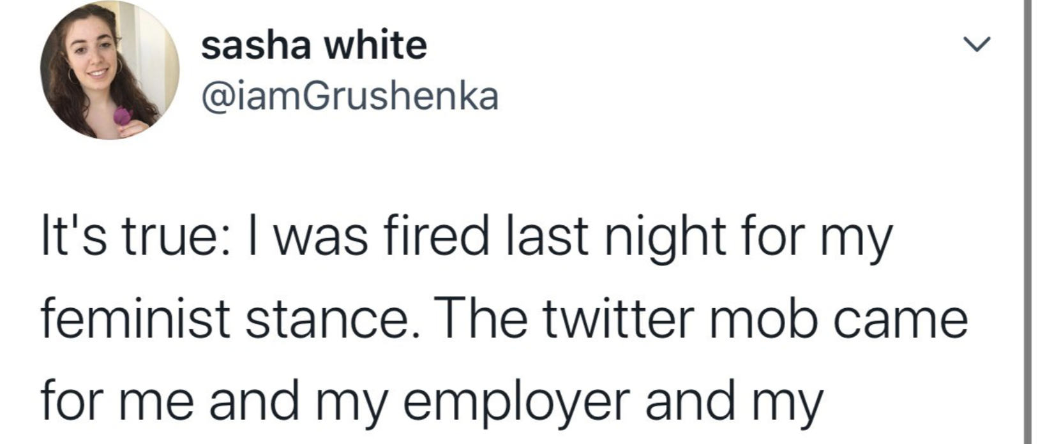This screenshot has width=1038, height=444.
Task: Open the sasha white display name link
Action: (313, 46)
